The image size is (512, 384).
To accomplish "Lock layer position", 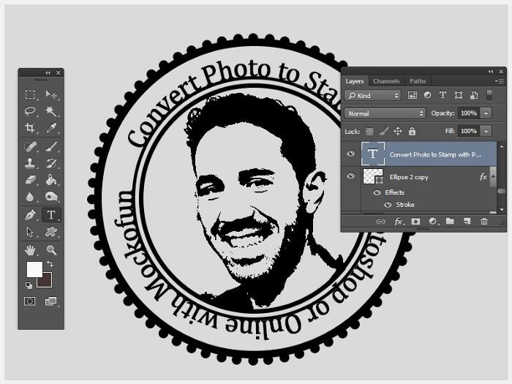I will tap(398, 131).
